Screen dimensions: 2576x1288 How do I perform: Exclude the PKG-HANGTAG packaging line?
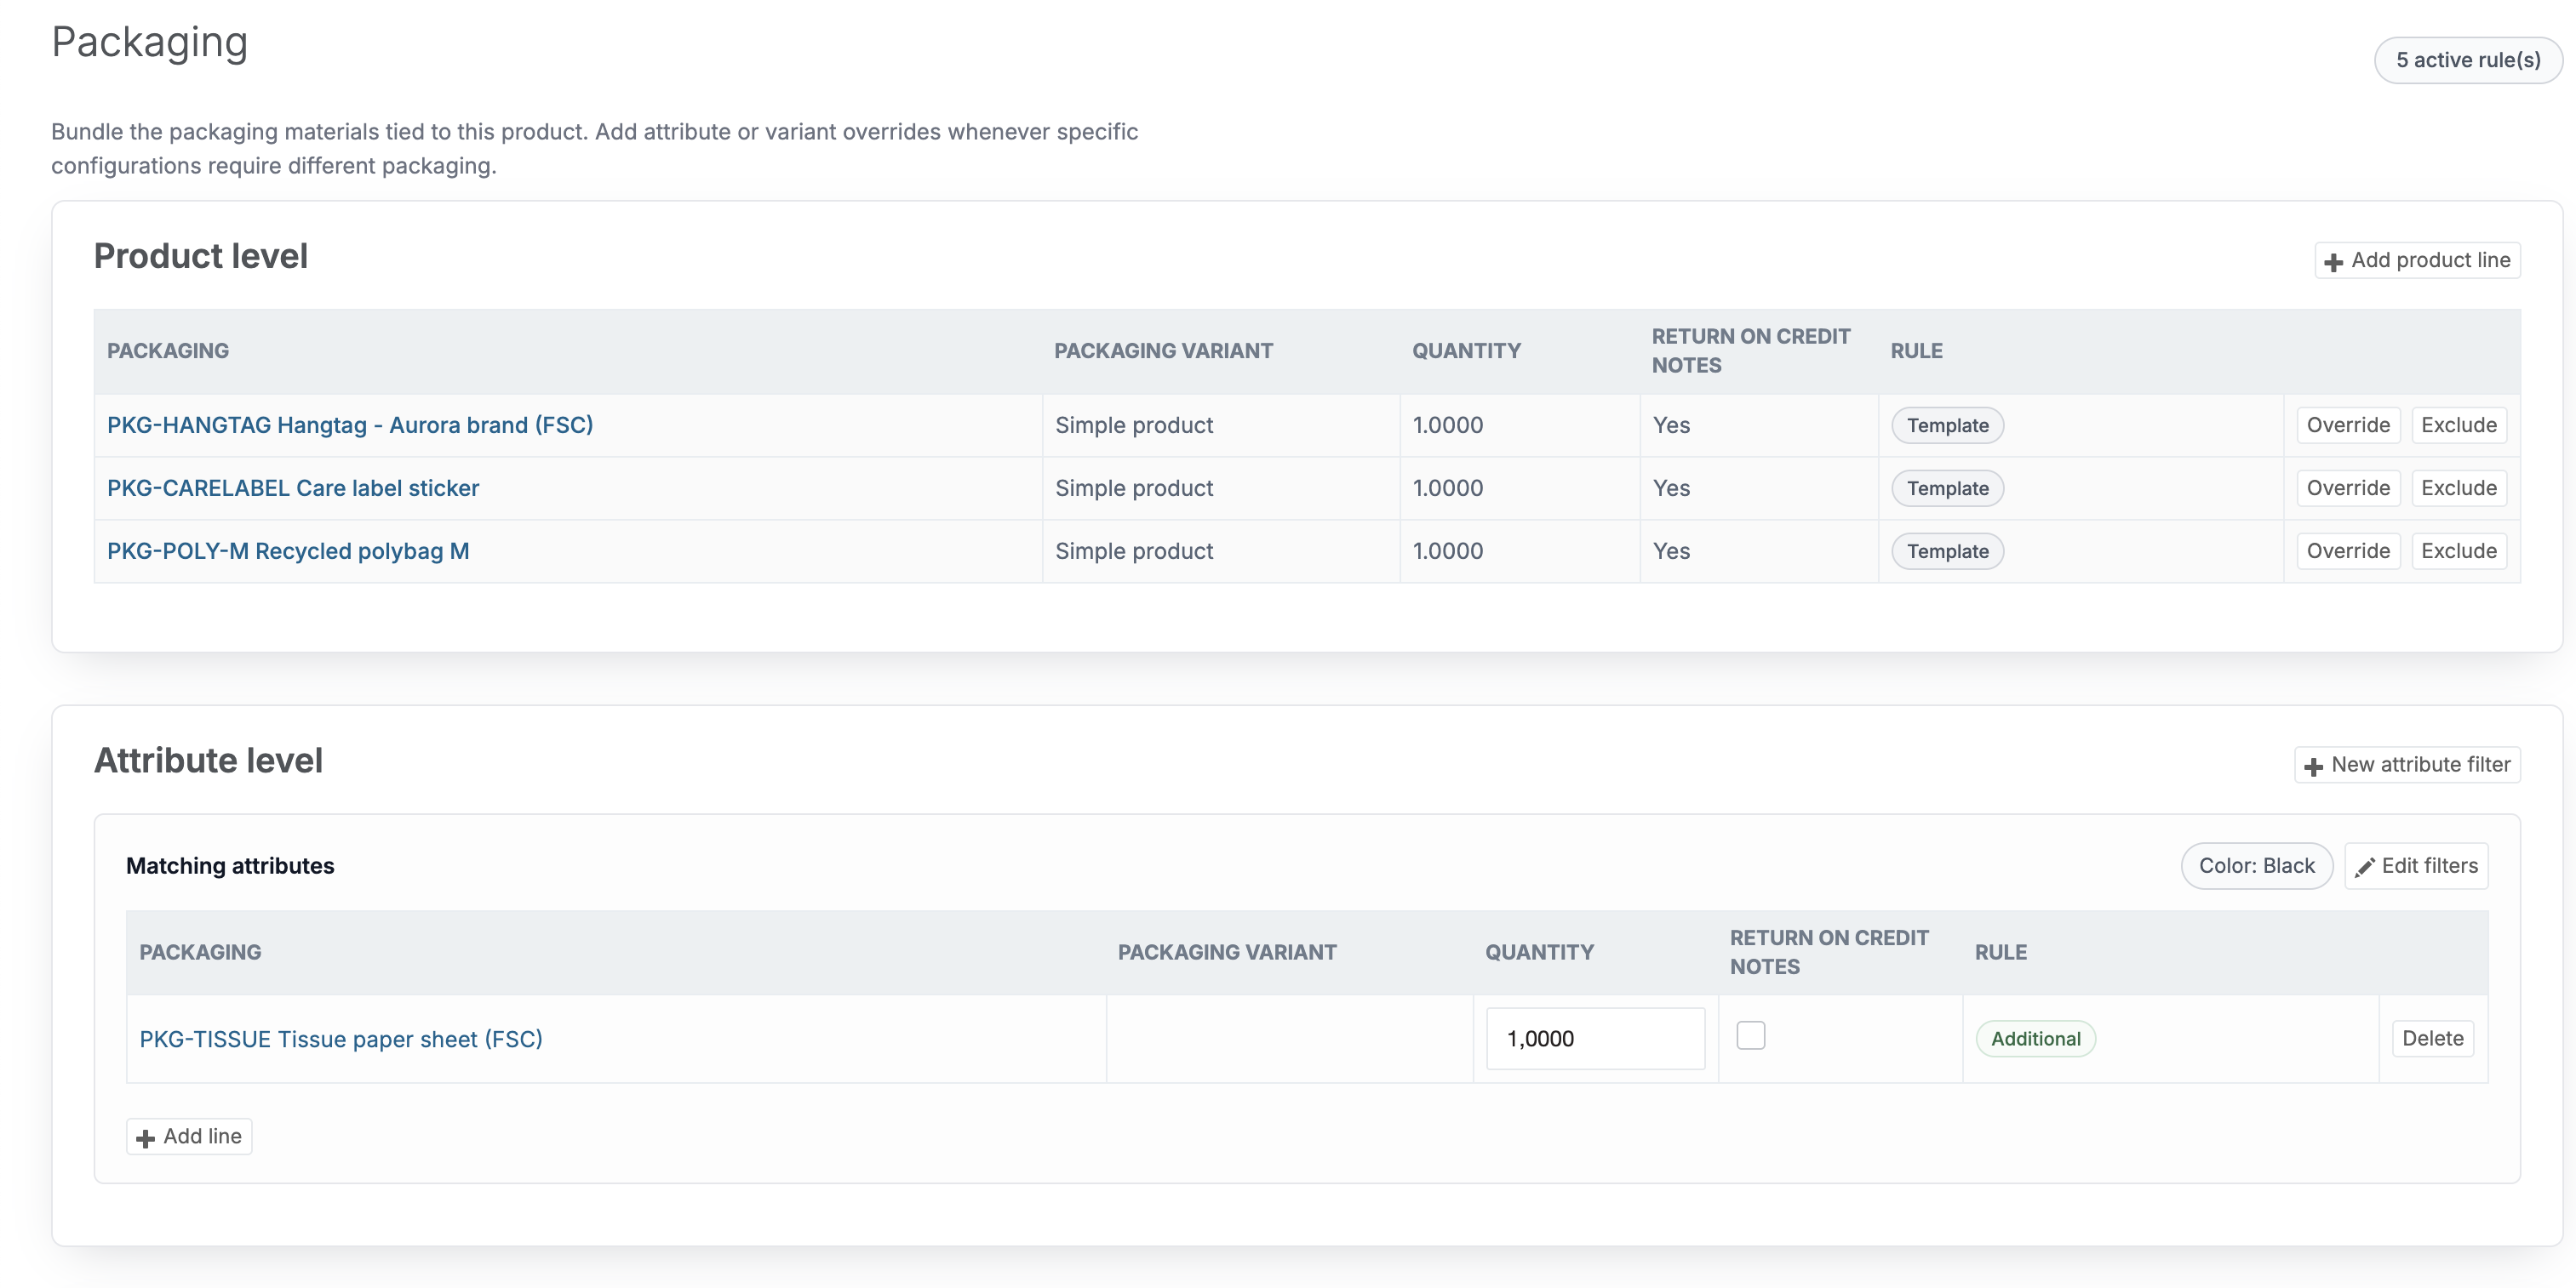pos(2458,425)
